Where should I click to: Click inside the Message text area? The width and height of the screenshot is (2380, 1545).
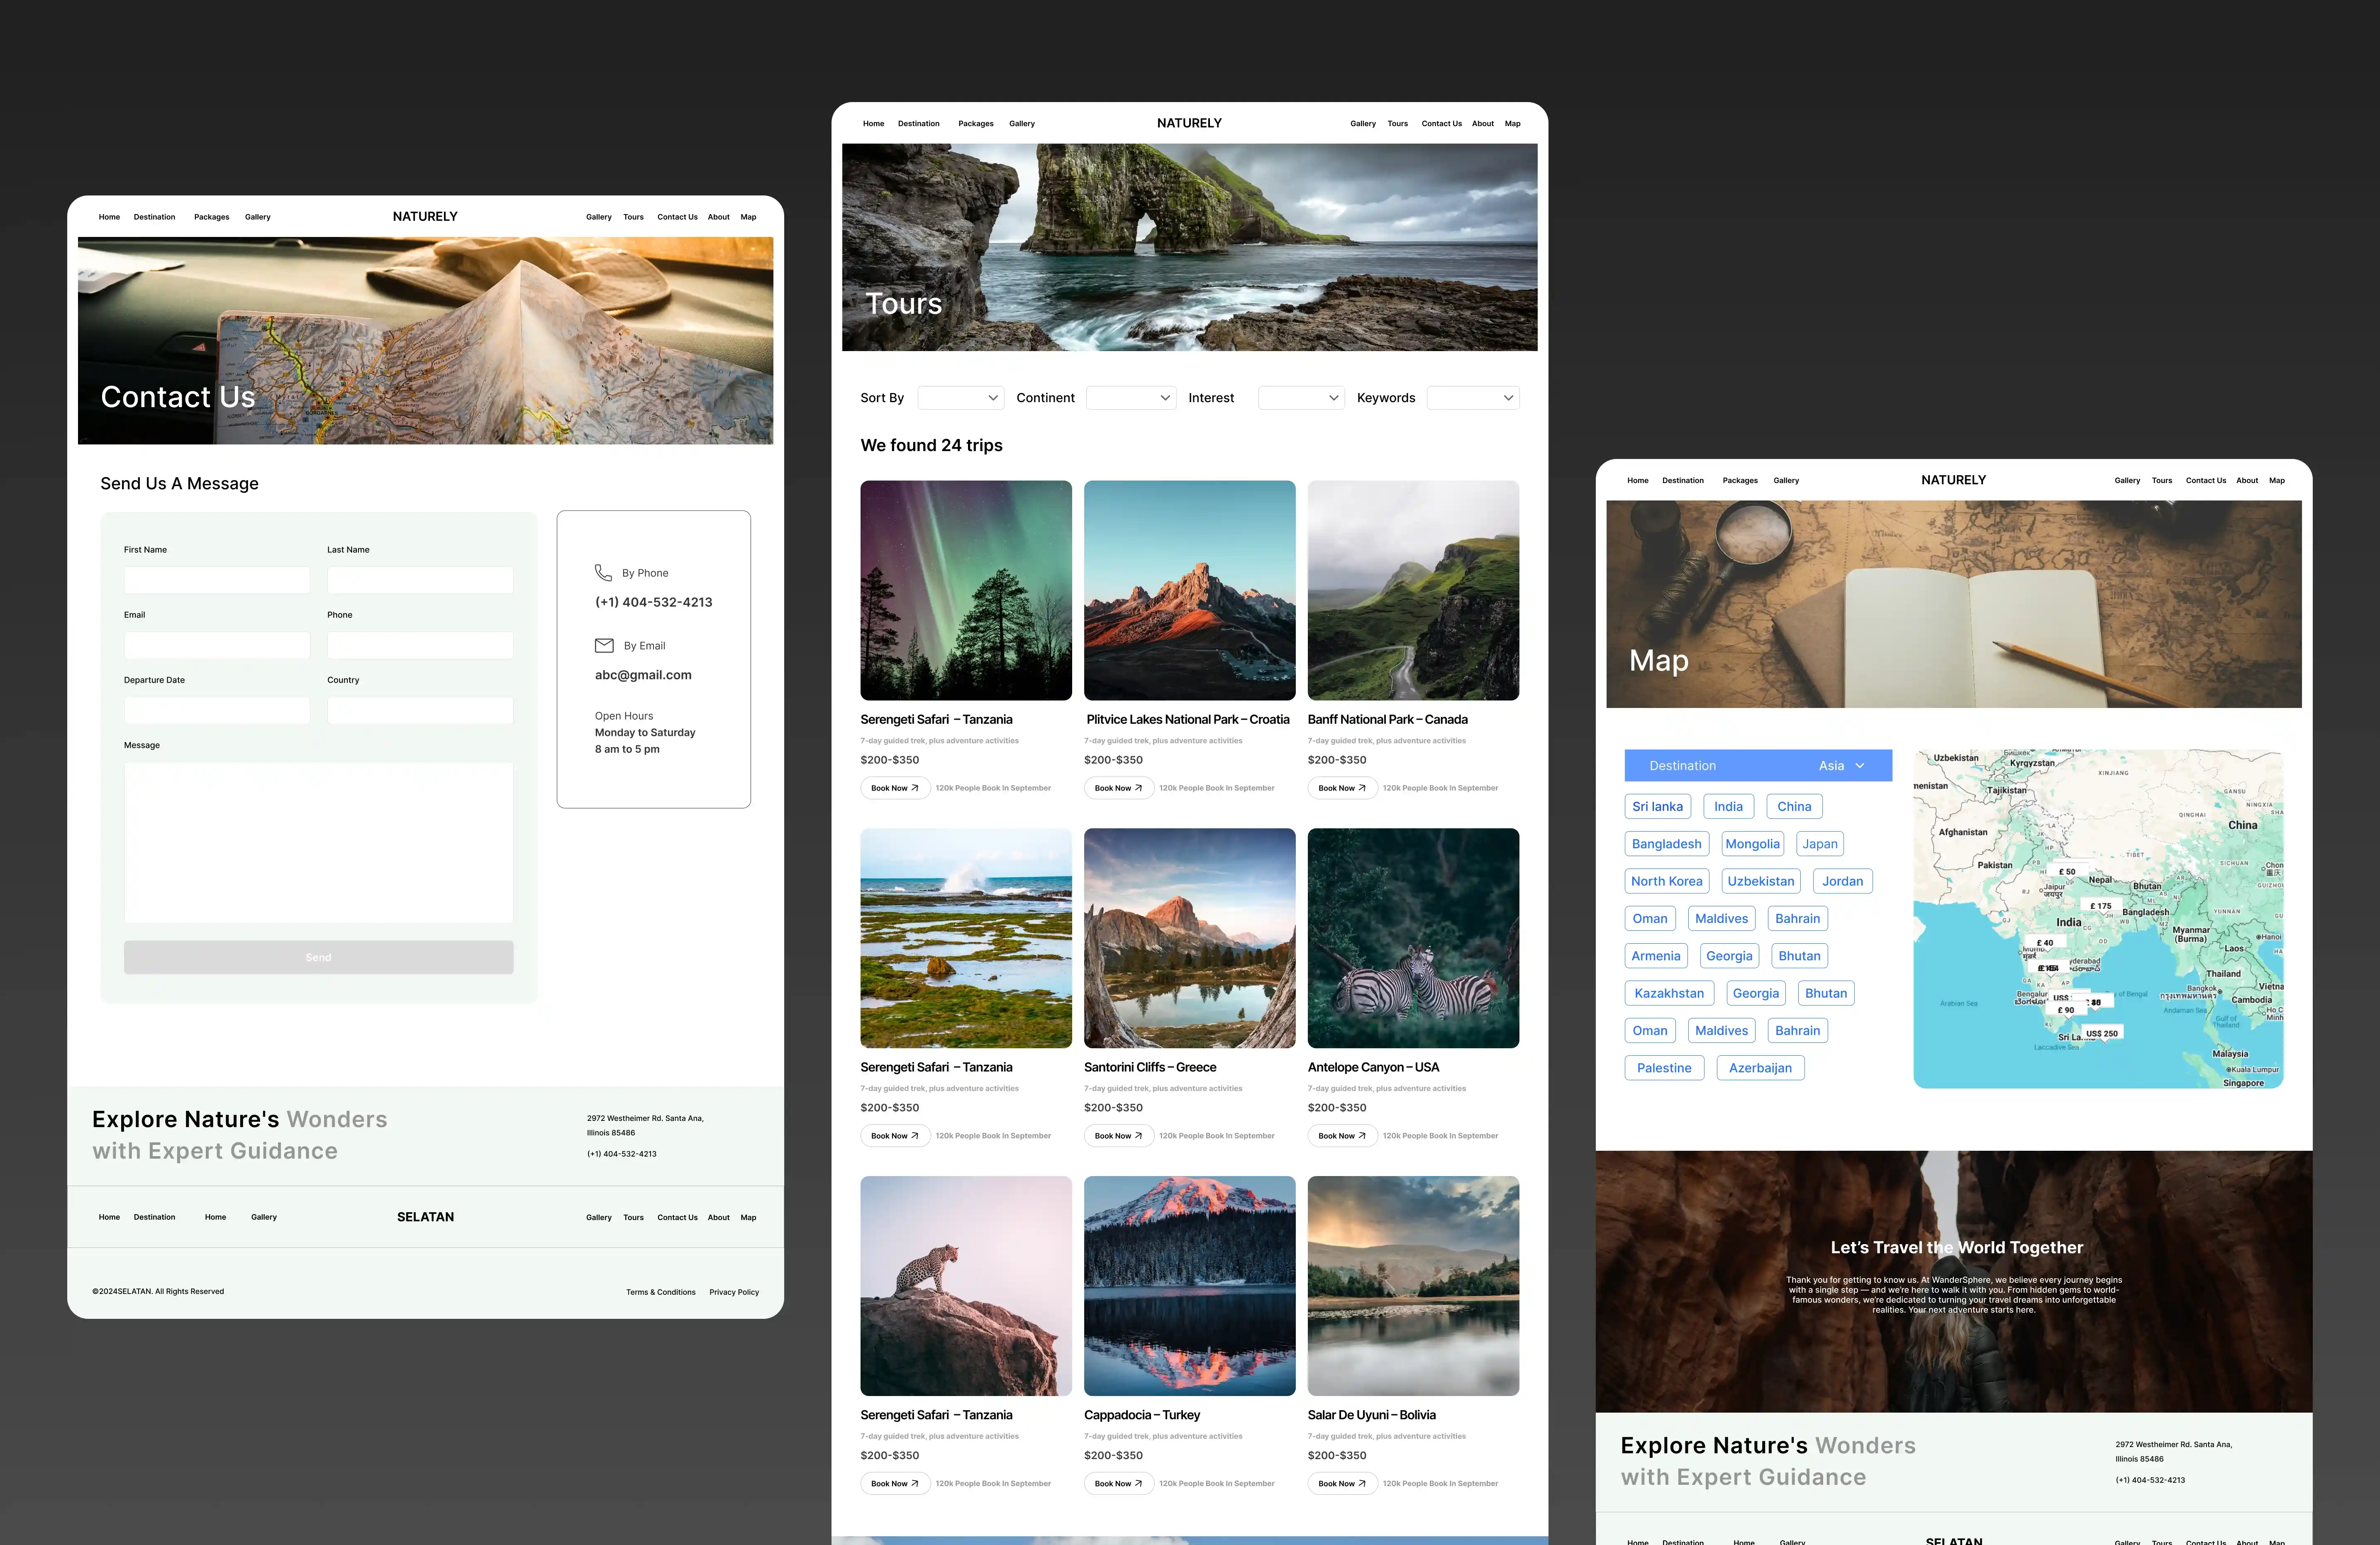pyautogui.click(x=319, y=843)
